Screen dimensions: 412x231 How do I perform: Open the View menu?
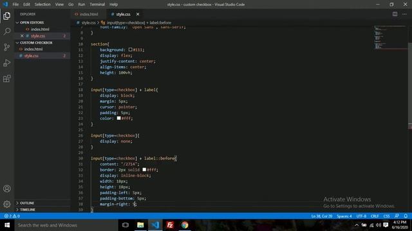(x=59, y=4)
